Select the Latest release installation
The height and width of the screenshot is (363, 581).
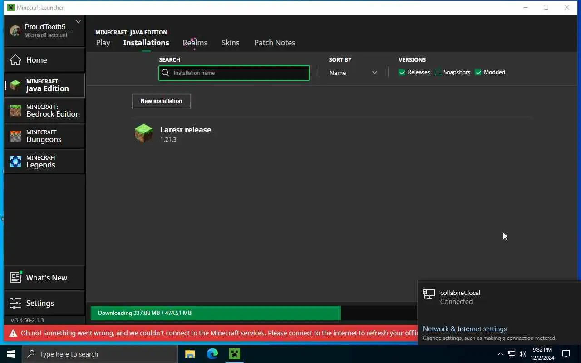tap(331, 134)
